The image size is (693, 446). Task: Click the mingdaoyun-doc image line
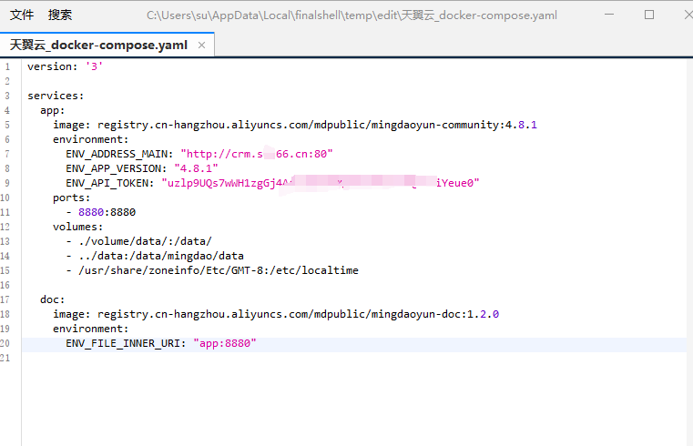point(276,314)
